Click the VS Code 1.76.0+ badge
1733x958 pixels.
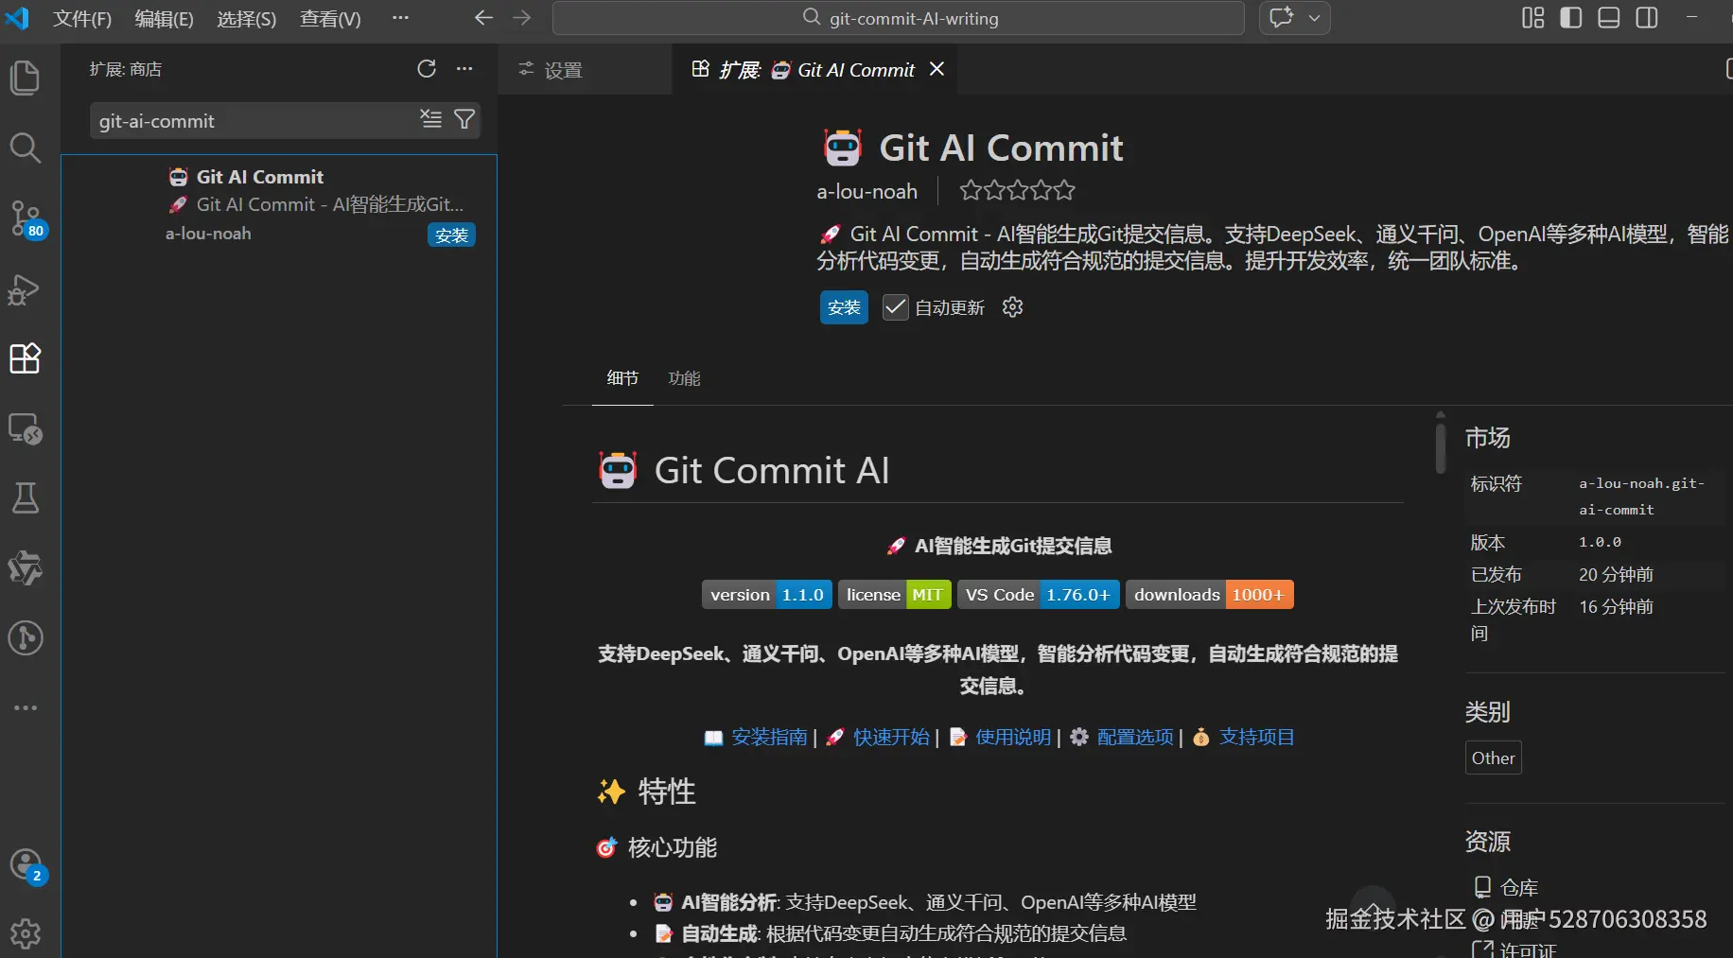coord(1039,595)
